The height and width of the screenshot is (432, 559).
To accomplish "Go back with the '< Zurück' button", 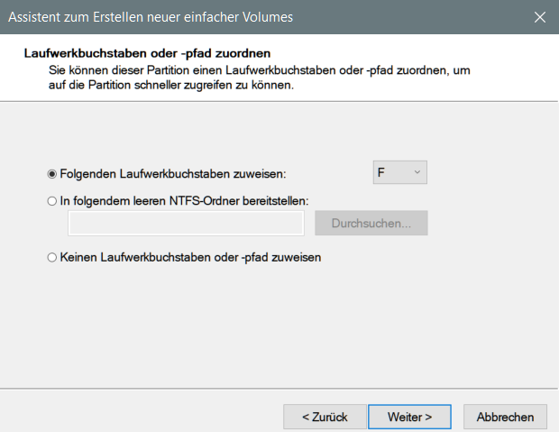I will click(325, 417).
